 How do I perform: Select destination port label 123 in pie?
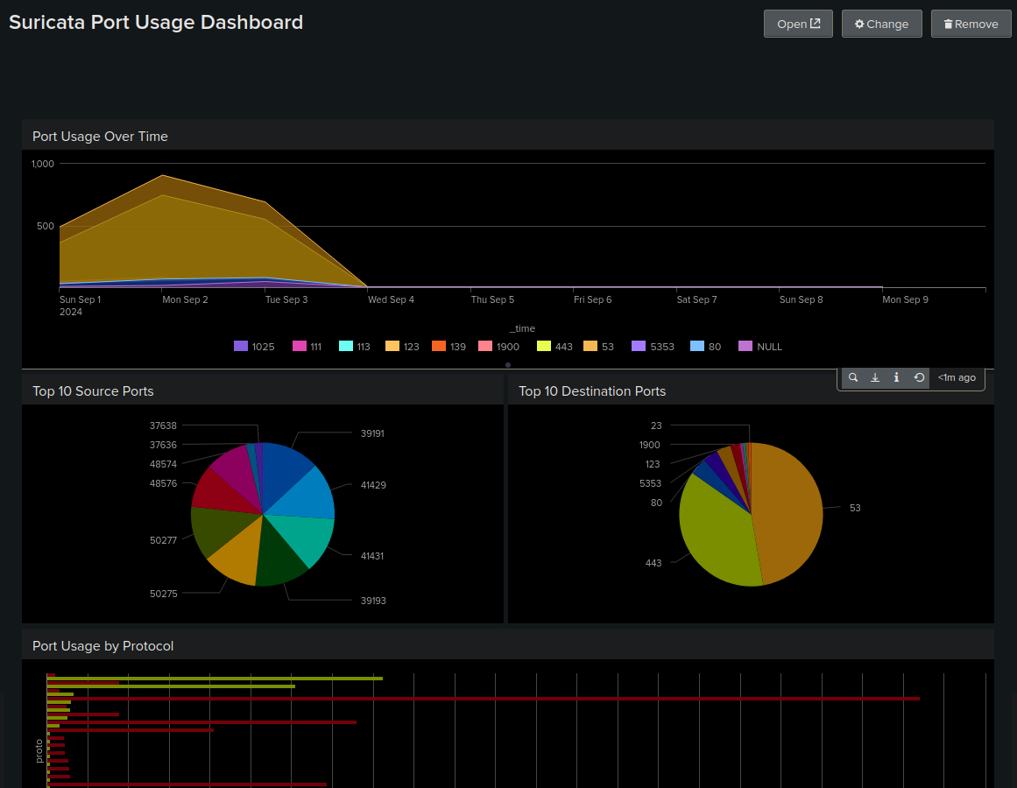pos(653,464)
